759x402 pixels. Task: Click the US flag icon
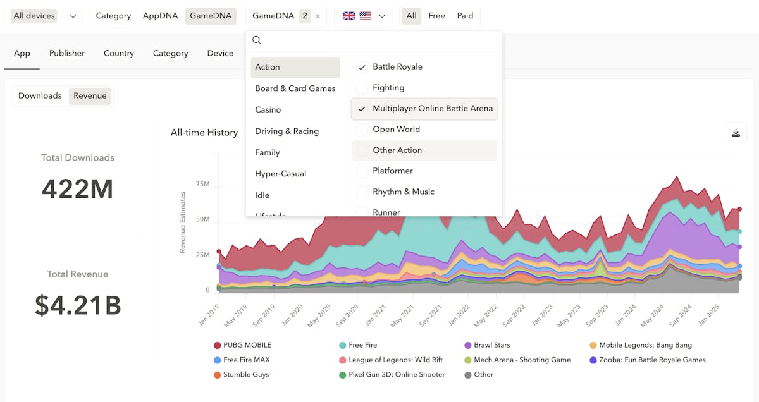pyautogui.click(x=365, y=16)
